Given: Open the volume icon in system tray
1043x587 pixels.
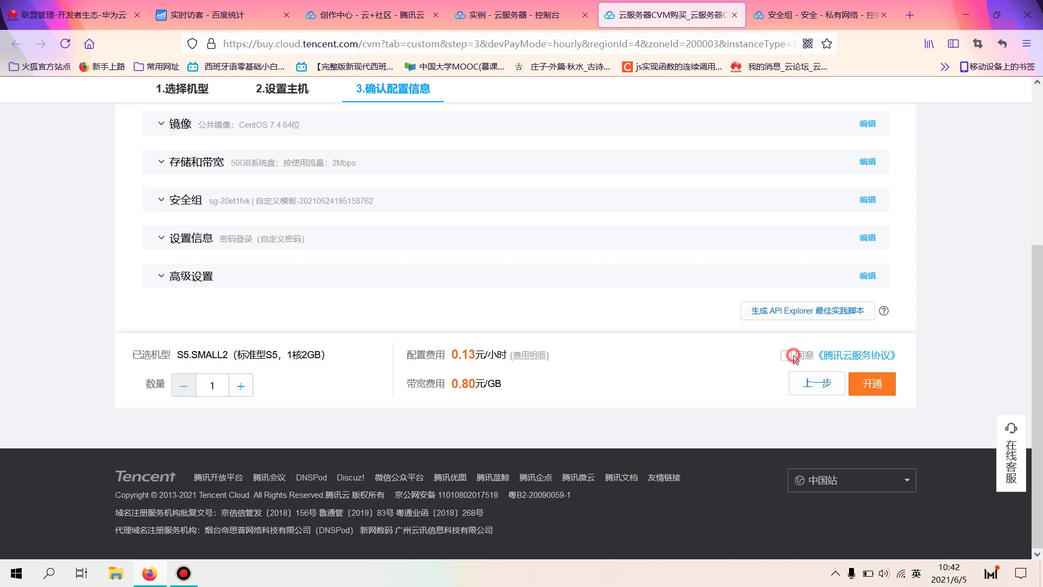Looking at the screenshot, I should [884, 573].
